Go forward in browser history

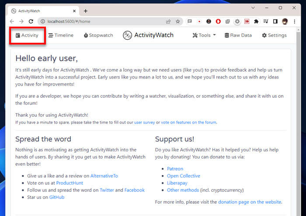point(21,21)
